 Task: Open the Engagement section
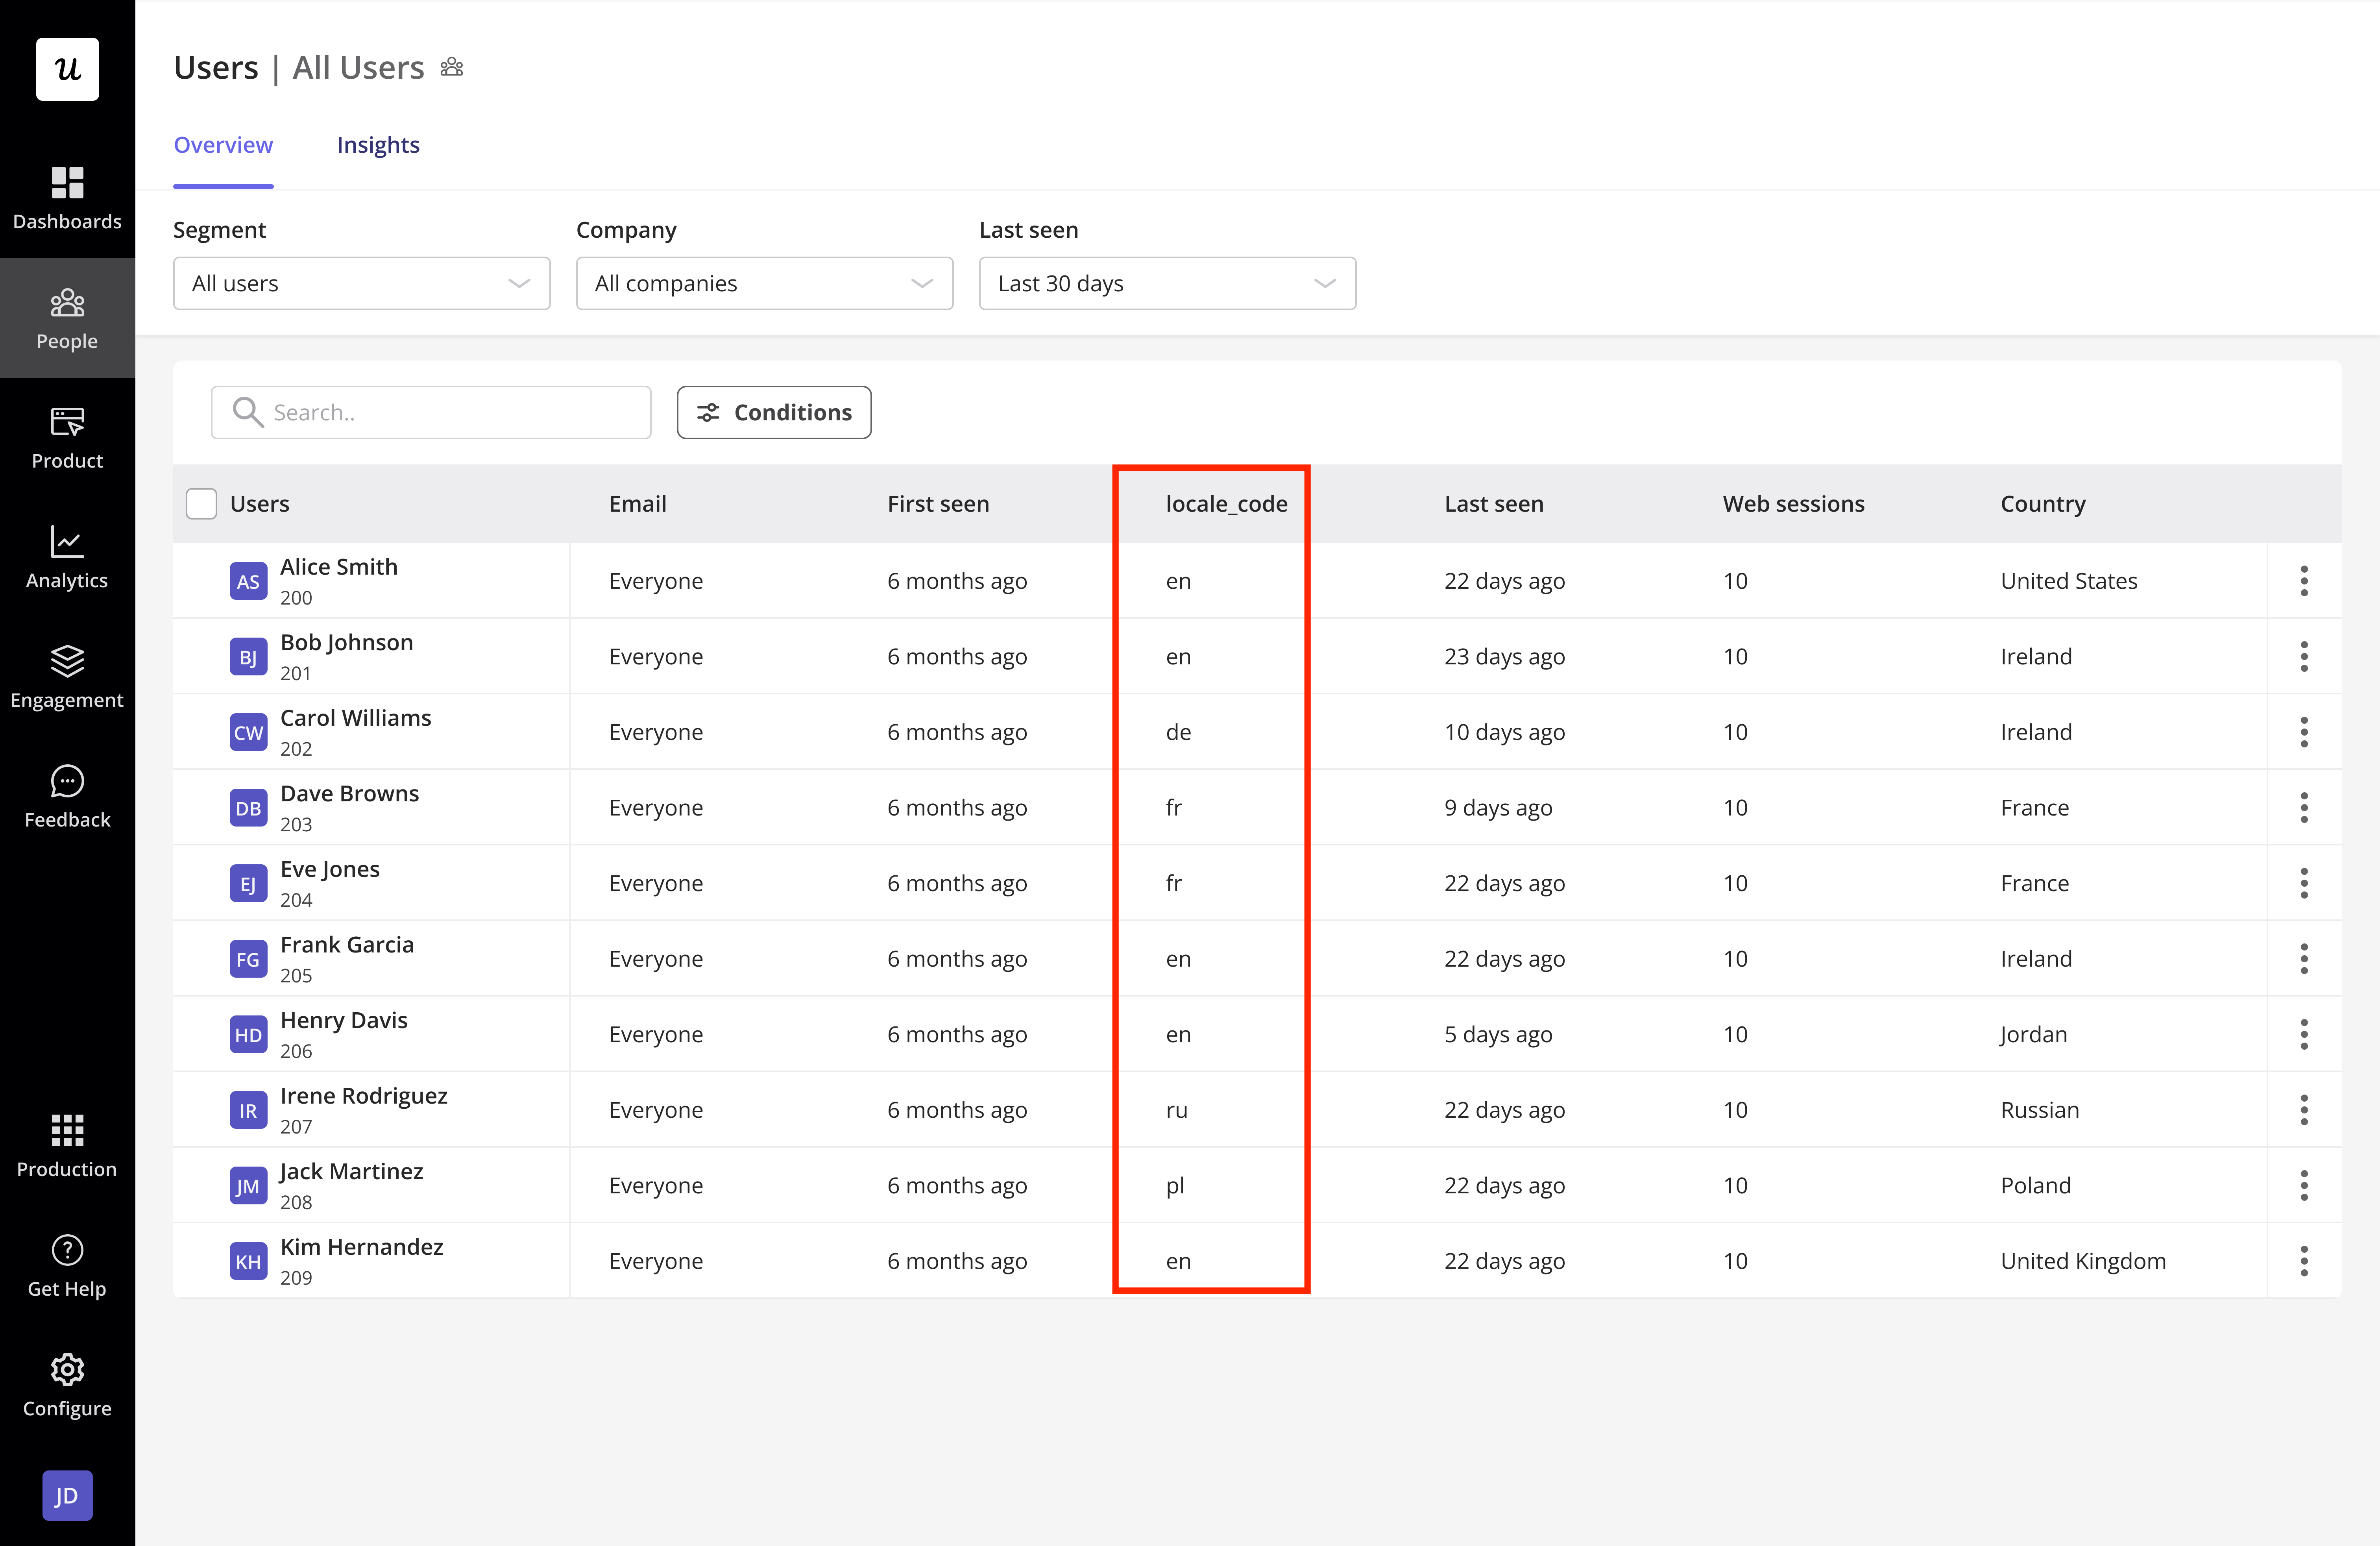click(x=67, y=677)
